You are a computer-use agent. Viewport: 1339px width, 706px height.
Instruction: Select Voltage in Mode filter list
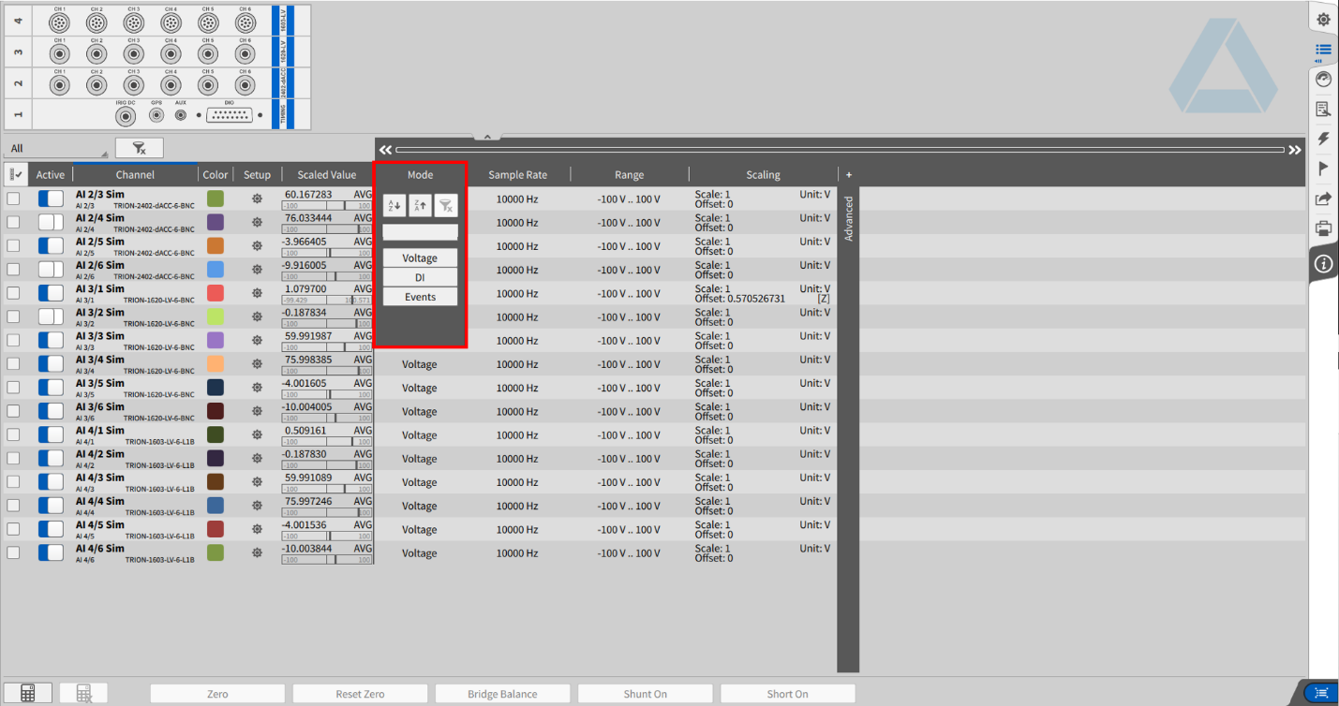pyautogui.click(x=420, y=257)
